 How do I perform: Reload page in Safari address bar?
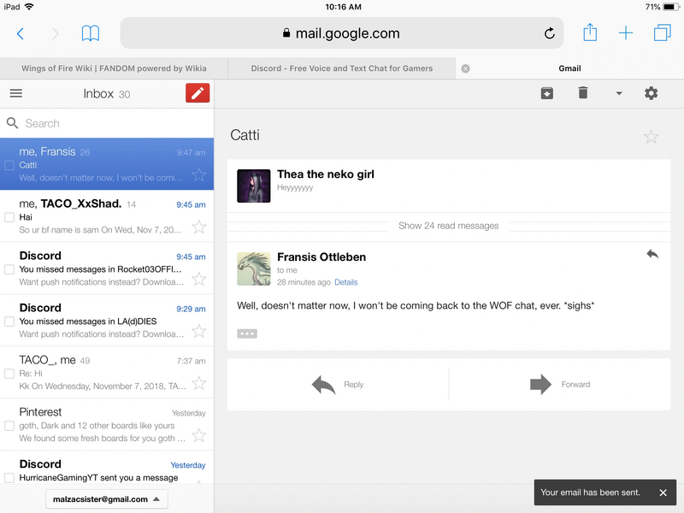549,33
